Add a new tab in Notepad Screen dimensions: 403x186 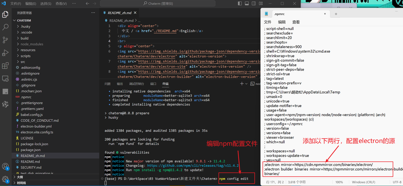[x=336, y=14]
